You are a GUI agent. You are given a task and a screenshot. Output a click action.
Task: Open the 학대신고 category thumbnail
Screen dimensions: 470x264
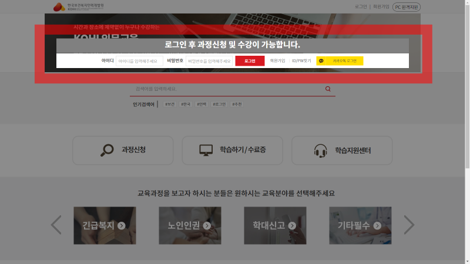275,225
